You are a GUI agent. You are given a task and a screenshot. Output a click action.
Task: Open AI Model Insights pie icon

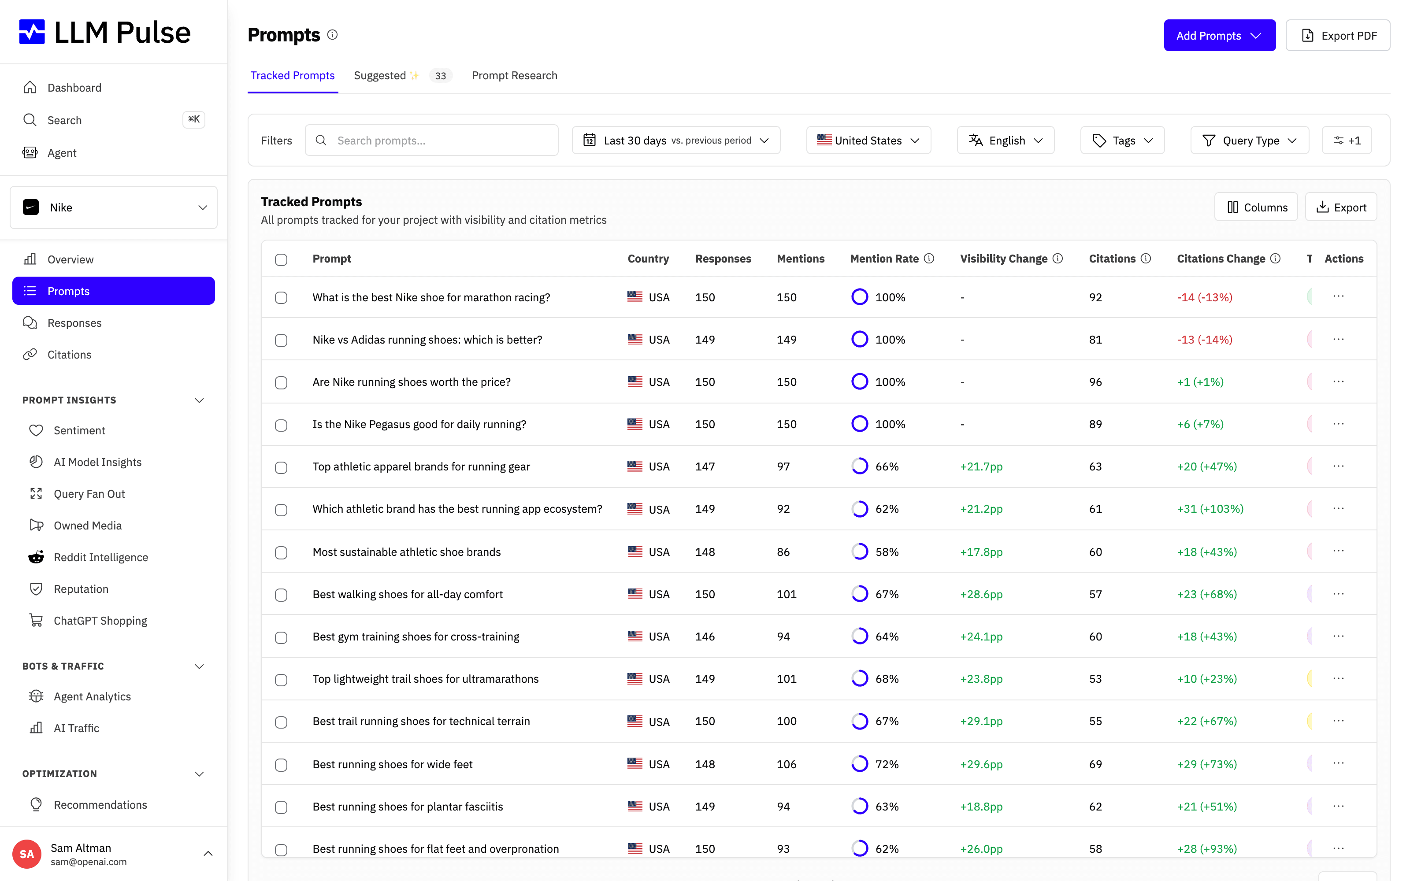36,462
